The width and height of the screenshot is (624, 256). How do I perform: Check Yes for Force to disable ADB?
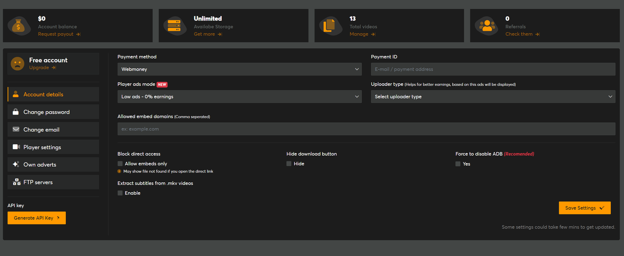click(458, 164)
